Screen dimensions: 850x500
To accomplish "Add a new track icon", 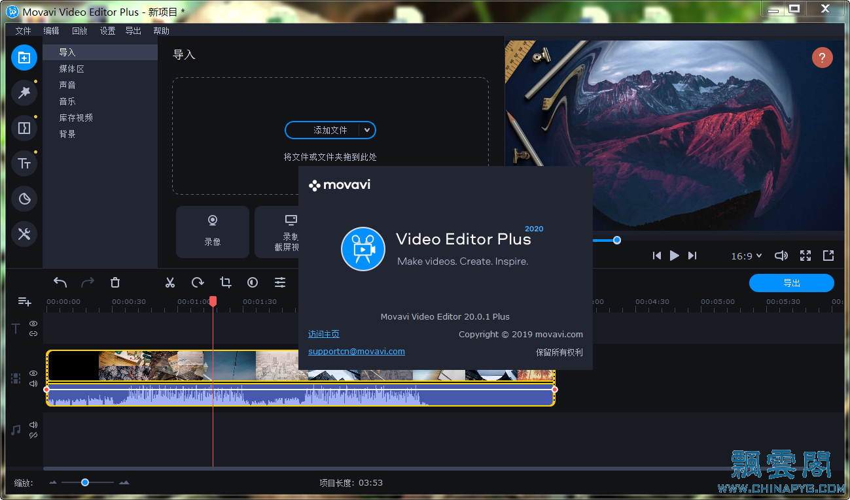I will (24, 301).
